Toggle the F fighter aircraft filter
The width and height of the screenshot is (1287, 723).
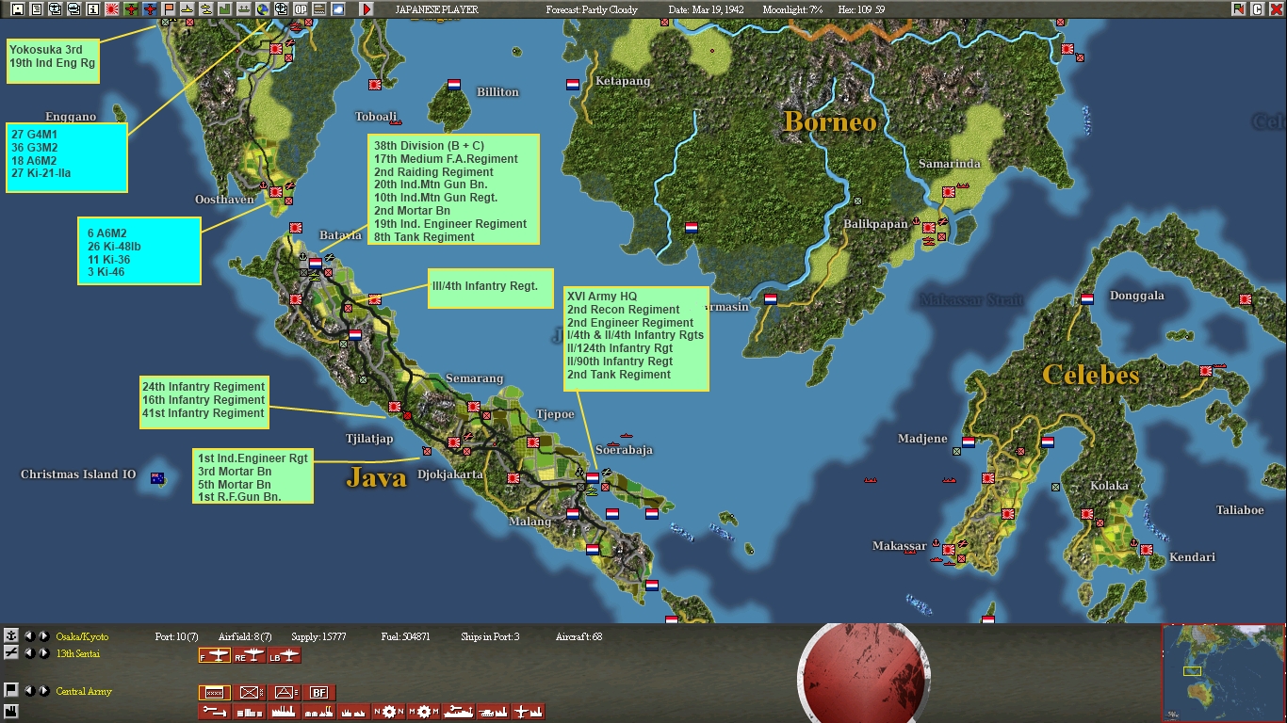tap(215, 655)
